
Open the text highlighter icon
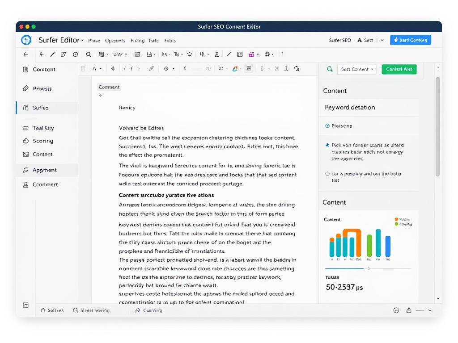236,68
